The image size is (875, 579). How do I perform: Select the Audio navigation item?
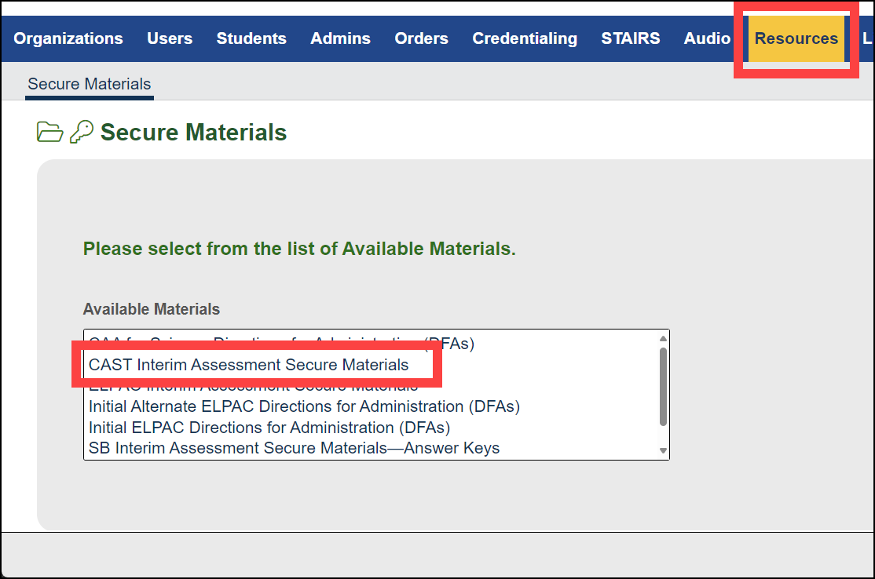[707, 38]
